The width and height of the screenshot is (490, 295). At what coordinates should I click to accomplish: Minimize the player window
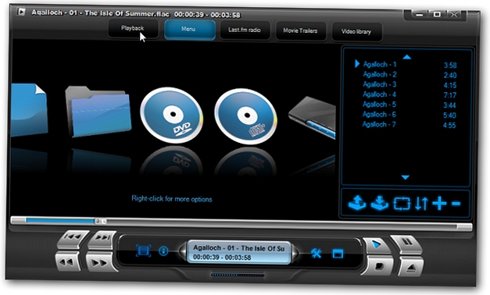coord(419,14)
